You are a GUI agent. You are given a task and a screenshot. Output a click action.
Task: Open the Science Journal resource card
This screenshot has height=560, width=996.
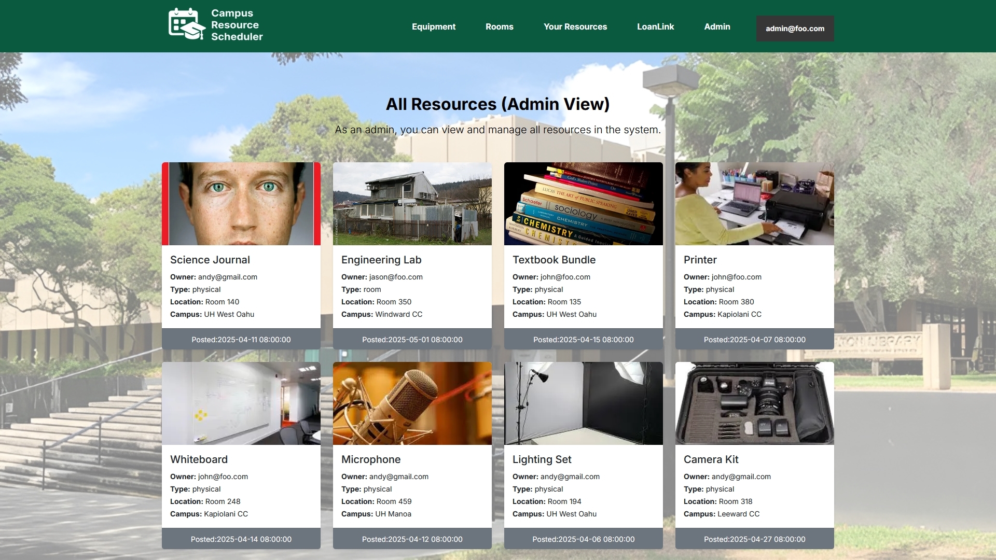(241, 204)
